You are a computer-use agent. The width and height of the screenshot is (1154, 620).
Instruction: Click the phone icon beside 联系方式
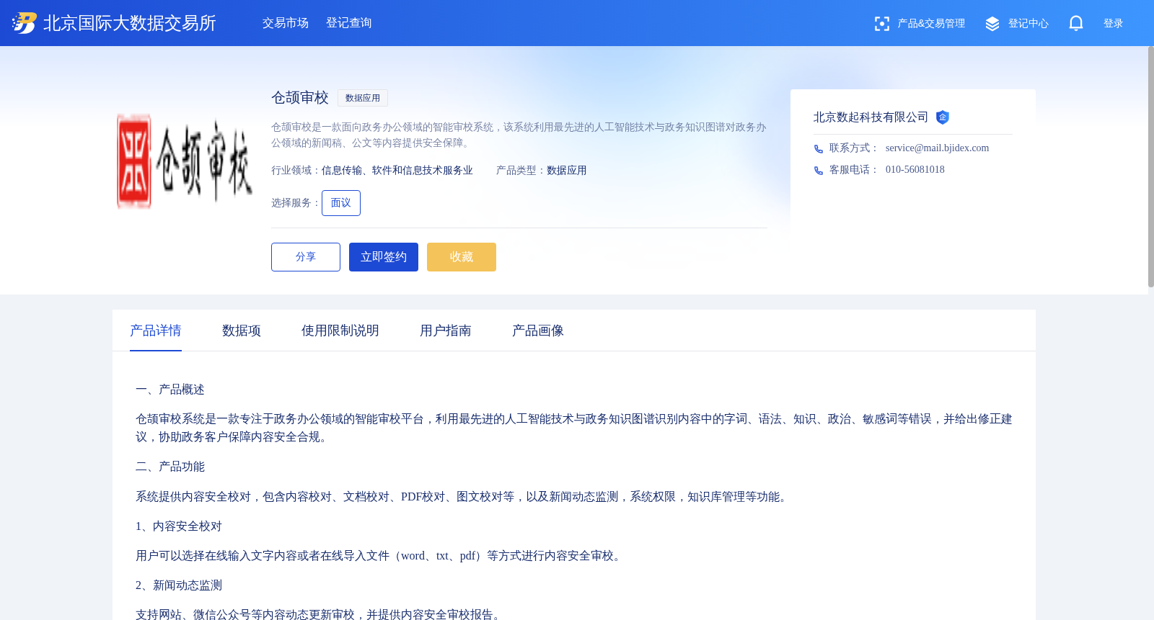coord(819,149)
